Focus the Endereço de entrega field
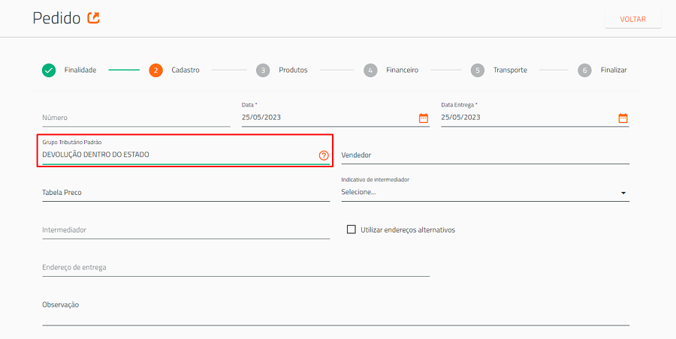676x339 pixels. tap(236, 268)
